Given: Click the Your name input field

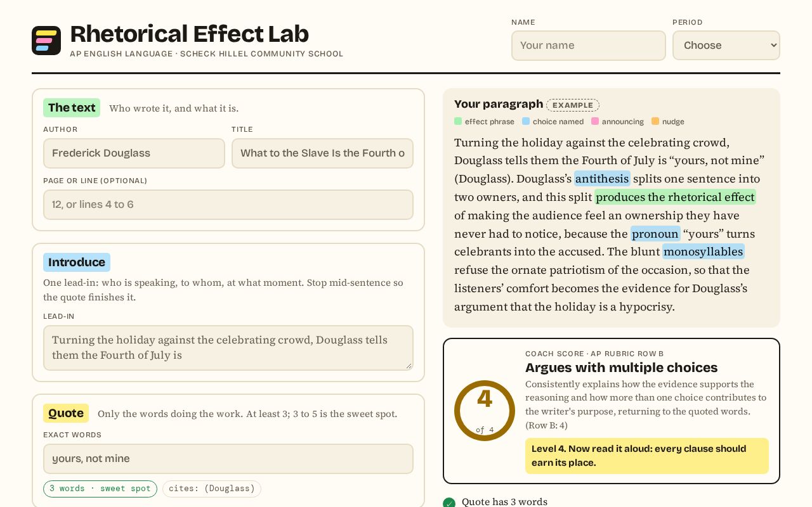Looking at the screenshot, I should pyautogui.click(x=589, y=46).
